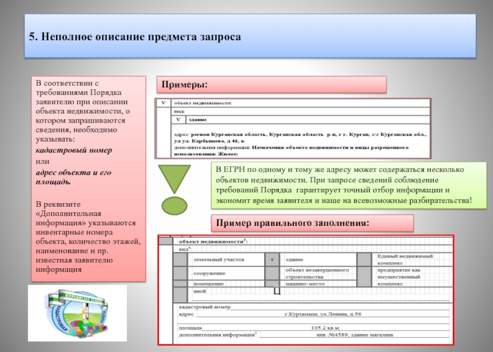The width and height of the screenshot is (493, 352).
Task: Click the Кадастровая палата logo image
Action: click(78, 313)
